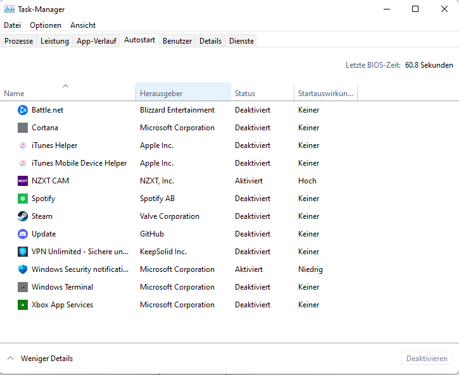Image resolution: width=459 pixels, height=375 pixels.
Task: Click the Task-Manager title bar icon
Action: pos(9,9)
